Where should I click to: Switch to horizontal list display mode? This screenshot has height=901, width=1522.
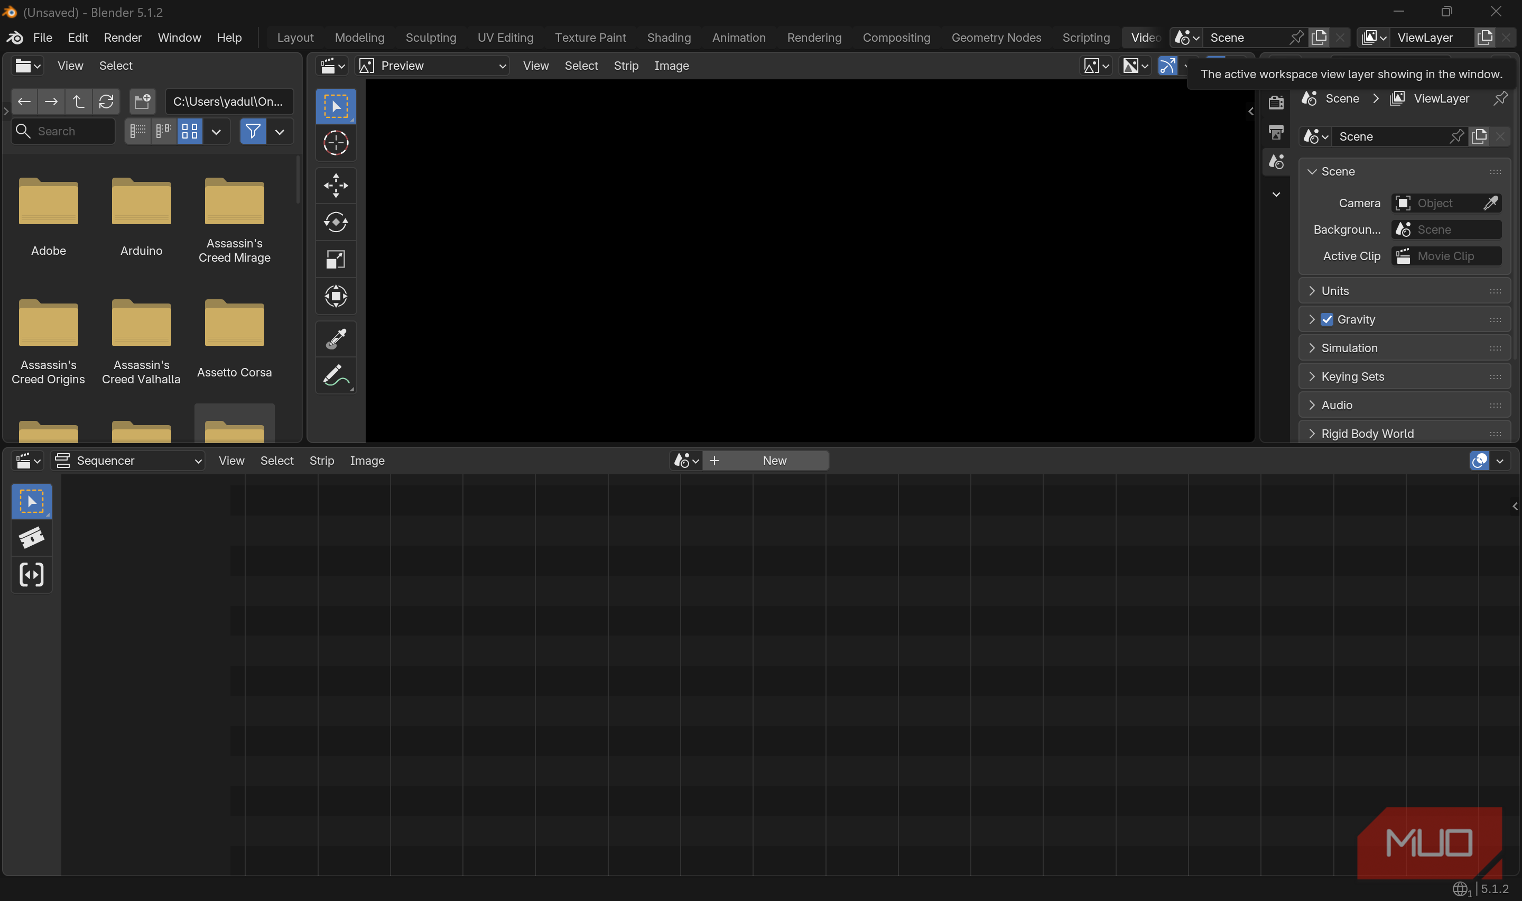click(164, 131)
